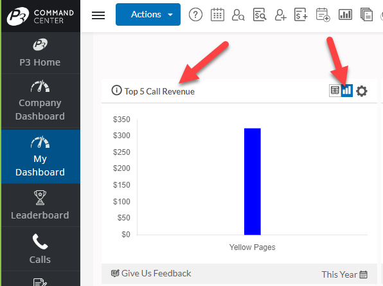This screenshot has height=286, width=383.
Task: Switch widget to bar chart view
Action: (347, 91)
